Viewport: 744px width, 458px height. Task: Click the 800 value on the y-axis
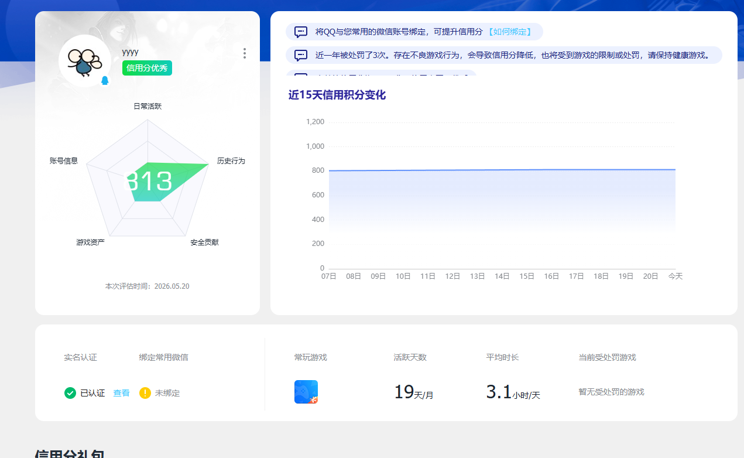pos(318,170)
